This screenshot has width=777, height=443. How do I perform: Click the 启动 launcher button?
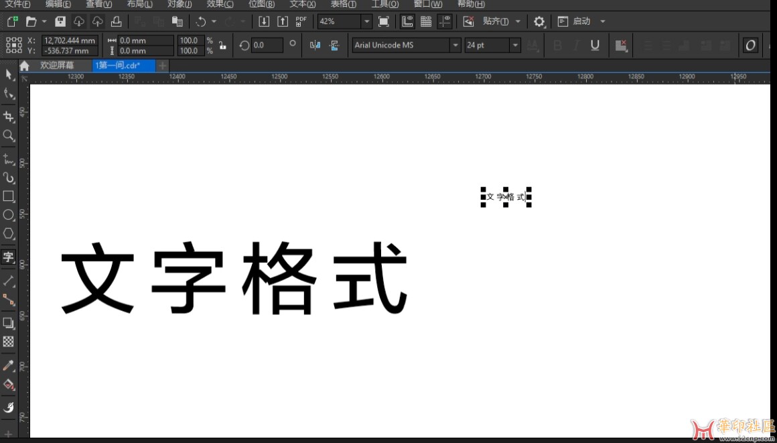click(x=575, y=21)
